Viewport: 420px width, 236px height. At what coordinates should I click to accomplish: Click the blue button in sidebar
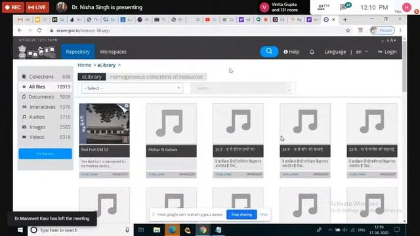point(45,153)
